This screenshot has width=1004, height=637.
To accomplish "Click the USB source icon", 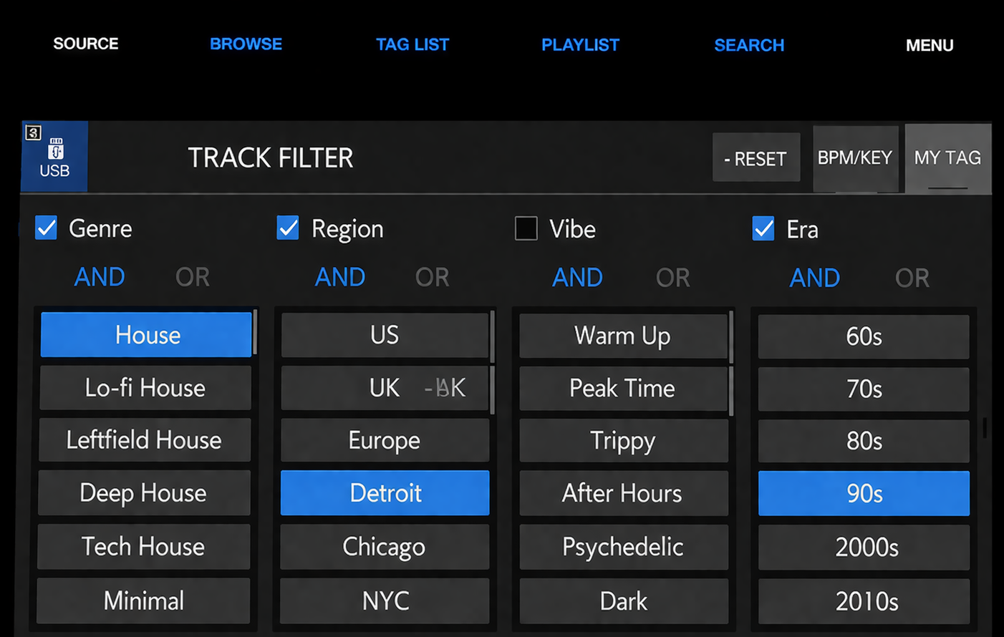I will pos(54,156).
